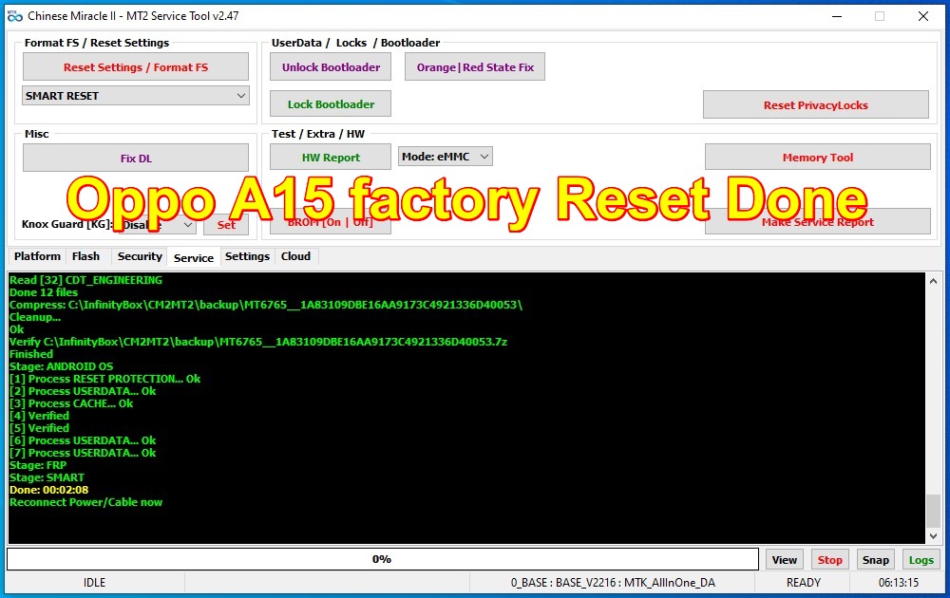Click '[3] Process CACHE... Ok' log line
Image resolution: width=950 pixels, height=598 pixels.
(71, 403)
